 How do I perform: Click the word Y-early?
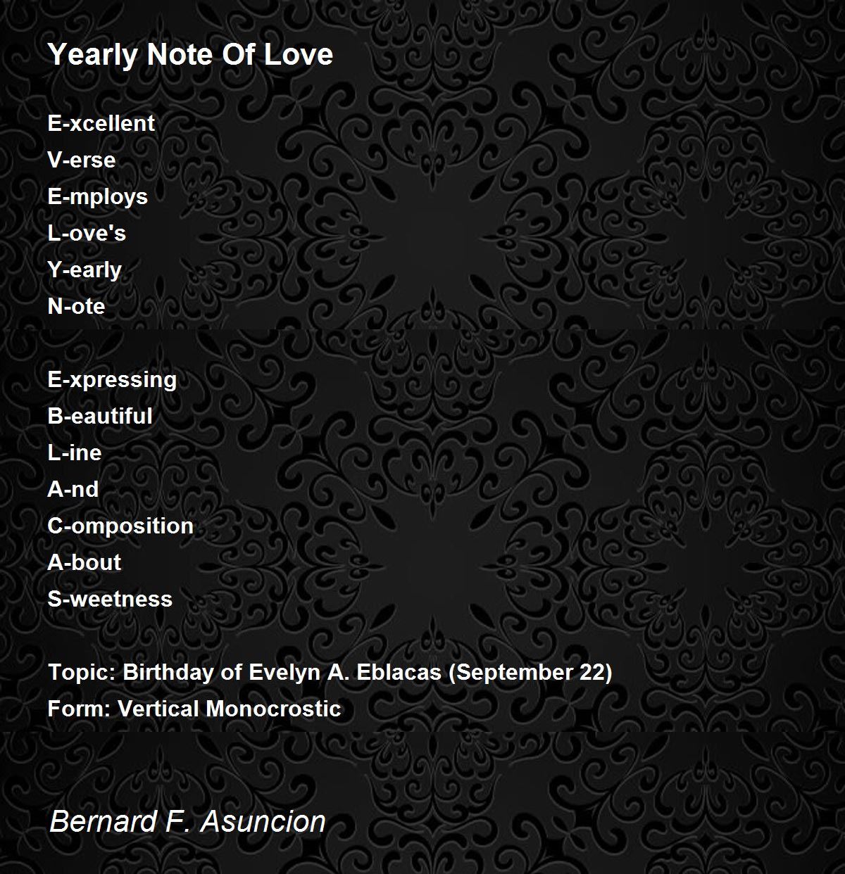(84, 270)
